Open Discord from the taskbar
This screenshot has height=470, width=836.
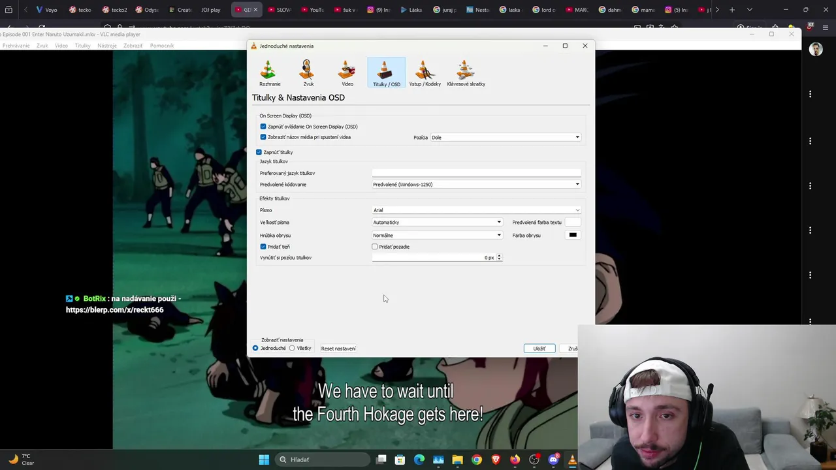click(553, 460)
